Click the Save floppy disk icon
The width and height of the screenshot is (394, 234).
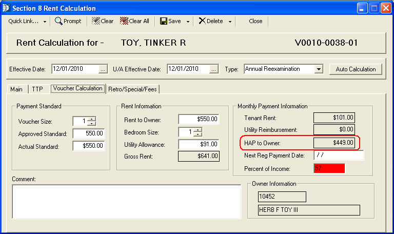[x=164, y=21]
